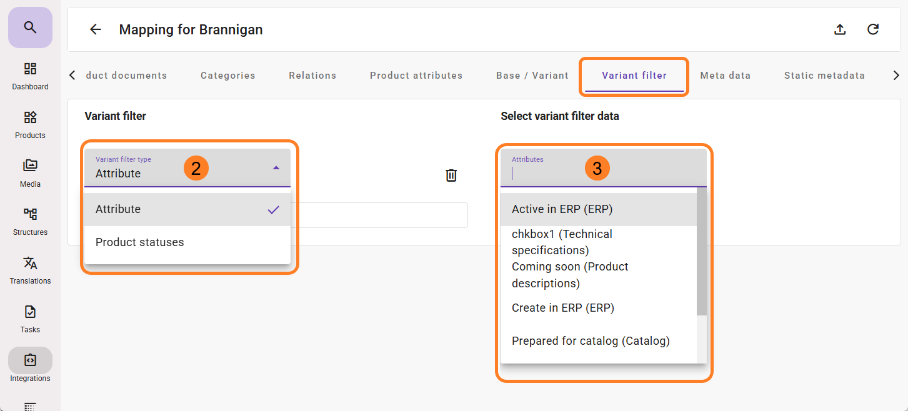The height and width of the screenshot is (411, 908).
Task: Open the Media section
Action: coord(30,173)
